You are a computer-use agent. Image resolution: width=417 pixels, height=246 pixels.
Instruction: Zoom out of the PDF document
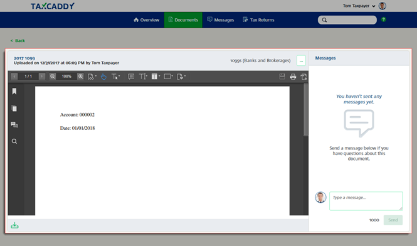53,77
